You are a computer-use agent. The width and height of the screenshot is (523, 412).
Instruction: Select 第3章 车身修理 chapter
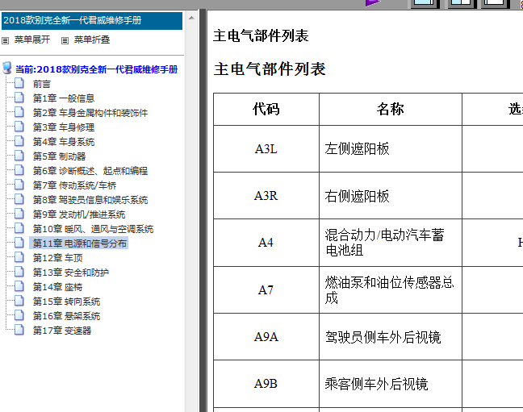coord(64,127)
